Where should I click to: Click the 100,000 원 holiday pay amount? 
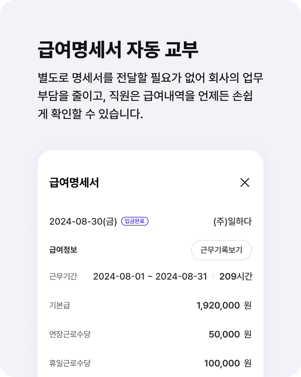(228, 363)
